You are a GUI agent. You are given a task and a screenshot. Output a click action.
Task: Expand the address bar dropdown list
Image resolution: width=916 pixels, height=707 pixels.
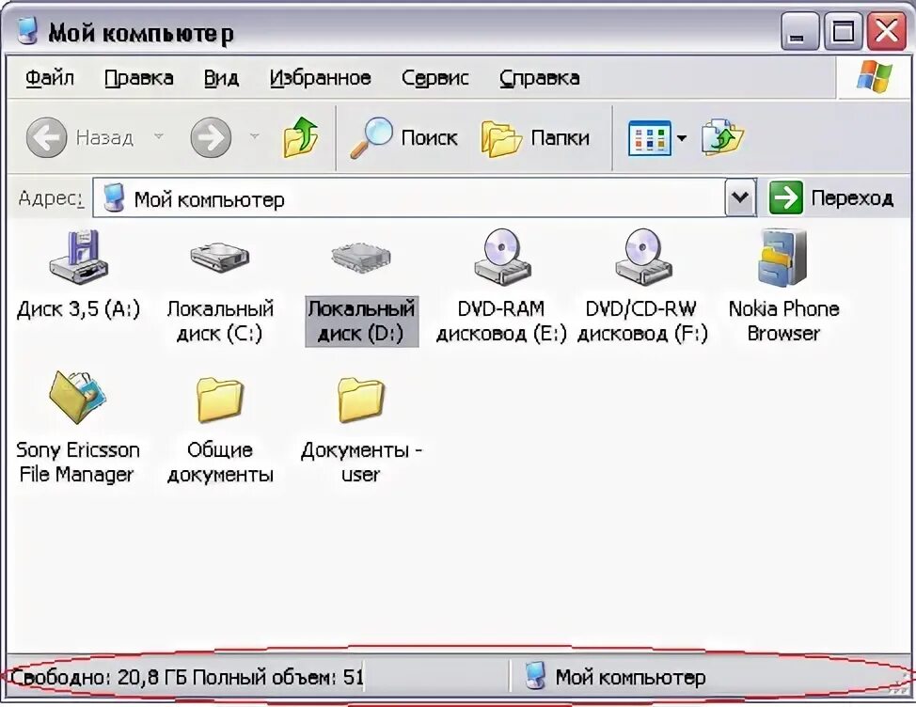pos(740,197)
